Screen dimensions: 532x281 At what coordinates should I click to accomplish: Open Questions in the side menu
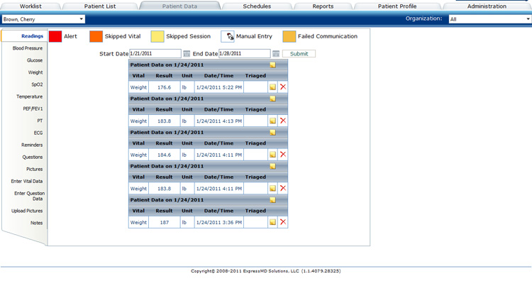coord(33,157)
